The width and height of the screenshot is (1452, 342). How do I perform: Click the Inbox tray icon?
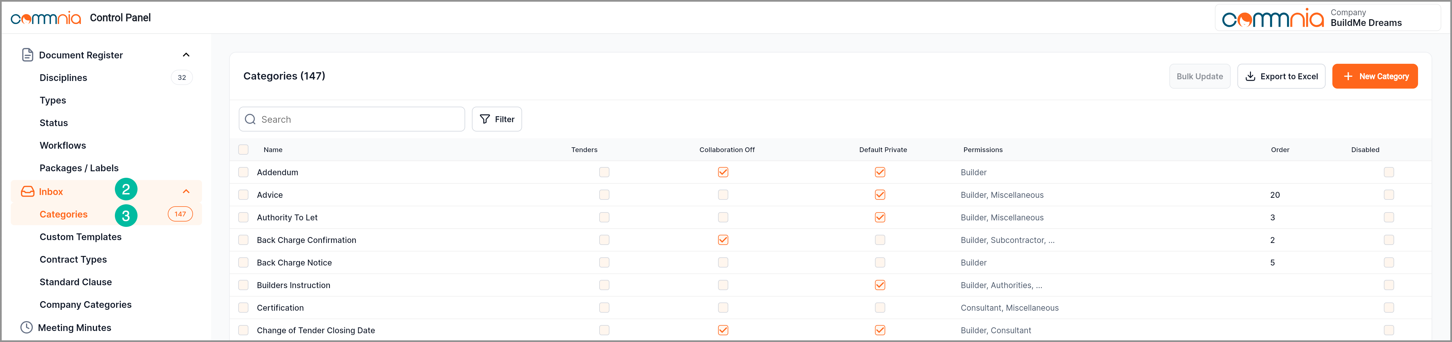click(28, 192)
